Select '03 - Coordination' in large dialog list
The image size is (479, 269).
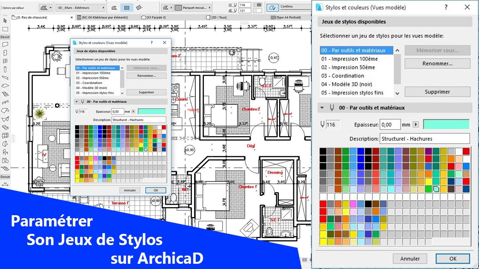click(x=343, y=76)
